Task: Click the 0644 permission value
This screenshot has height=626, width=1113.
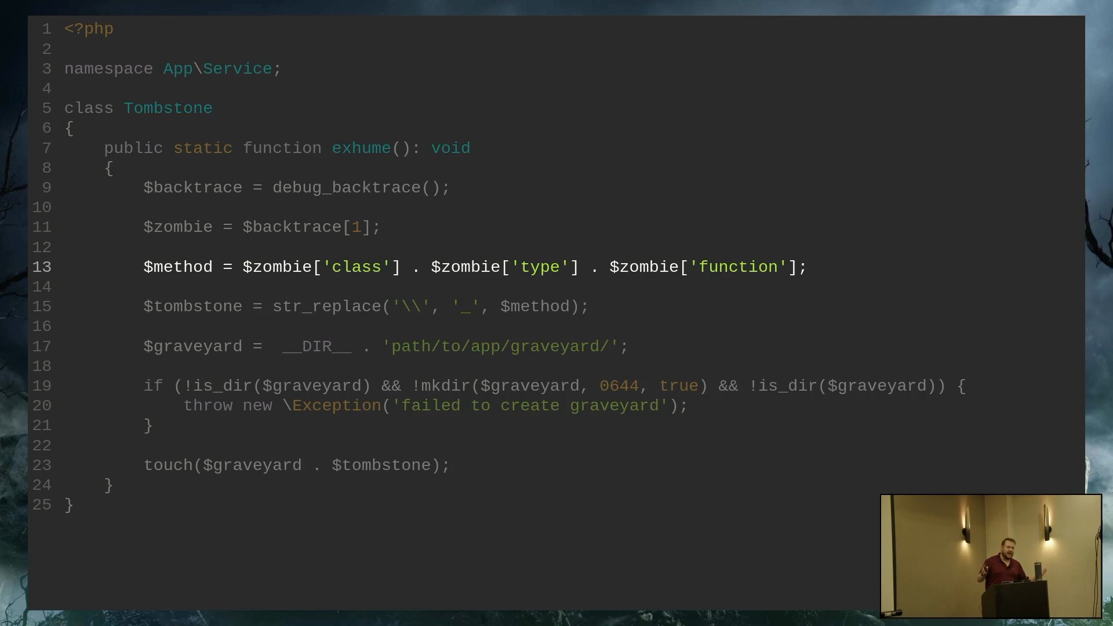Action: [619, 386]
